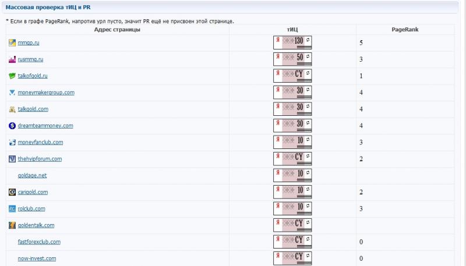The width and height of the screenshot is (466, 266).
Task: Open the goldage.net link
Action: pos(32,176)
